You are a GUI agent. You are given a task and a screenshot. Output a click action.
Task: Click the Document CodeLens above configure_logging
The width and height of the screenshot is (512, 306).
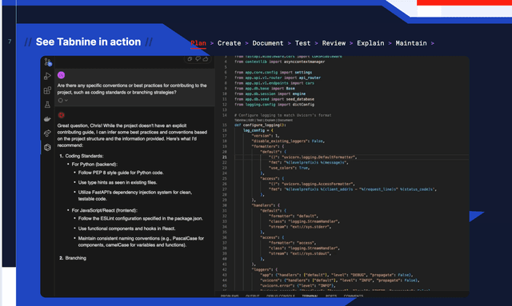[285, 120]
